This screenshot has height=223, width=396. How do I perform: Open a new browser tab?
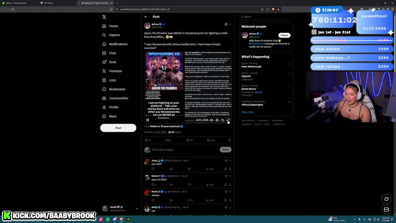click(117, 3)
